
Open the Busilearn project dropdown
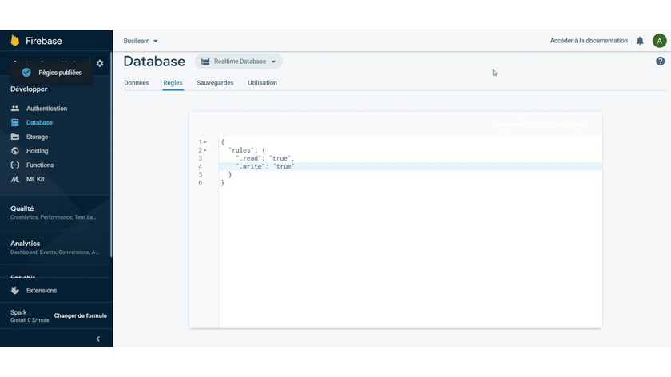coord(141,41)
